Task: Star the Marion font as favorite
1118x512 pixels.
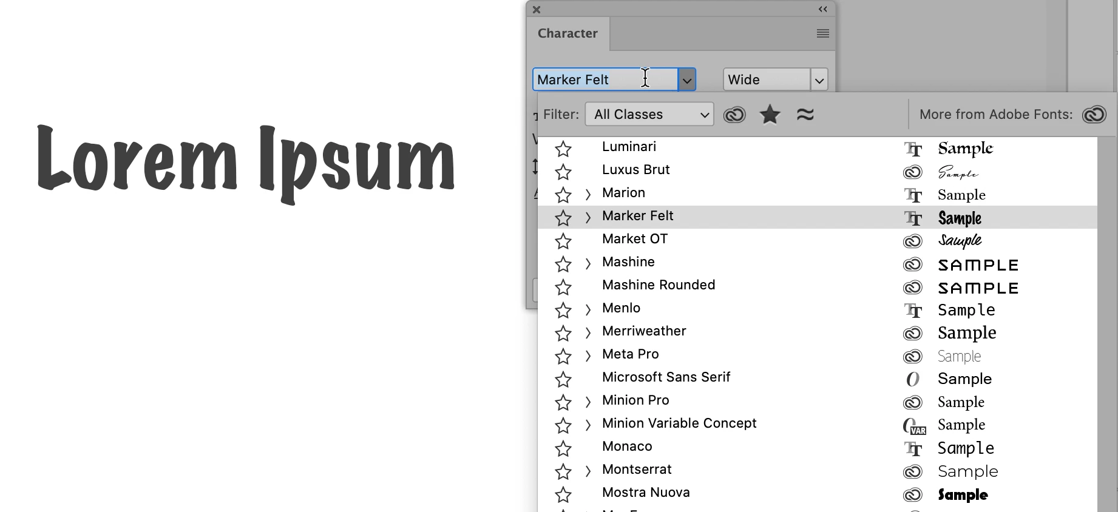Action: (563, 195)
